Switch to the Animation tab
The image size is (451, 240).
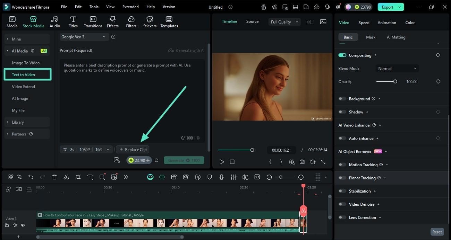pos(386,23)
